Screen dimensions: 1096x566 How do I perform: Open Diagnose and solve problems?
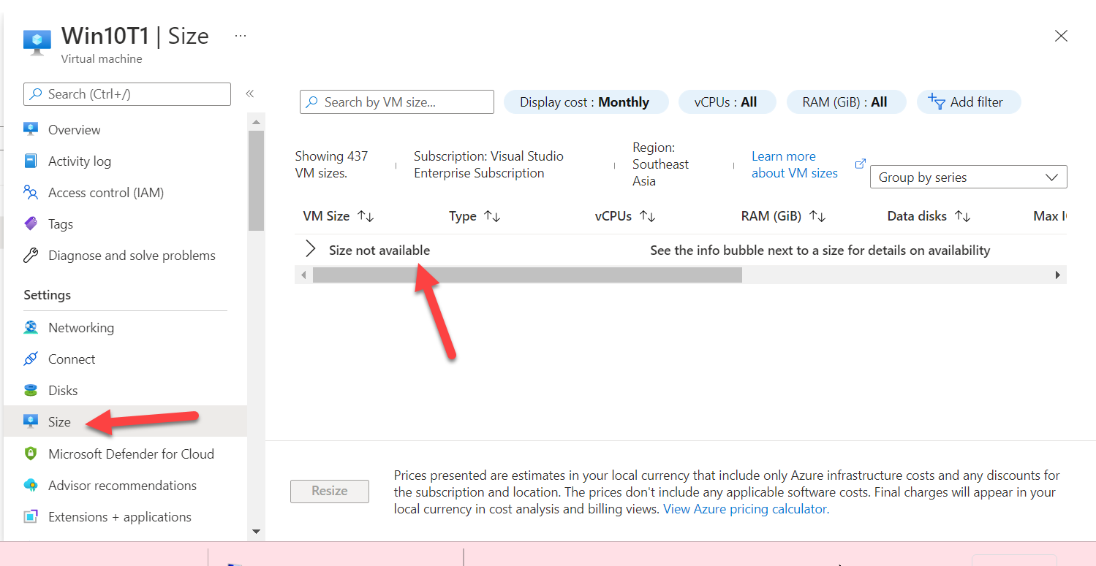132,255
